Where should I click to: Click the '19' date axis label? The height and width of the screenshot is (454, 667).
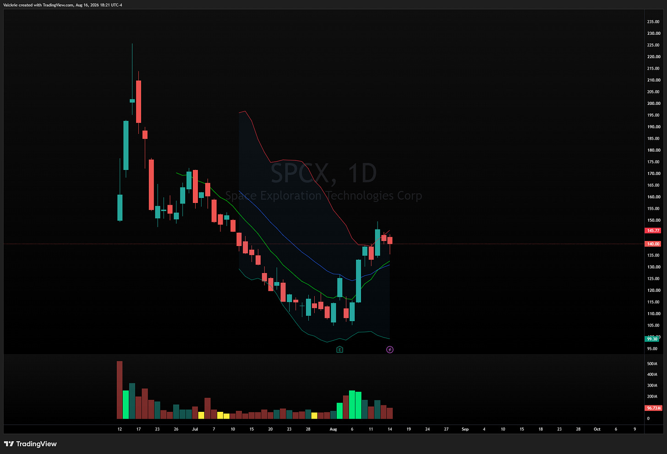point(409,429)
